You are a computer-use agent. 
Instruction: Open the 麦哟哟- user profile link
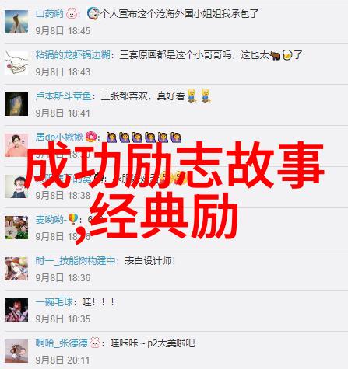click(x=51, y=220)
